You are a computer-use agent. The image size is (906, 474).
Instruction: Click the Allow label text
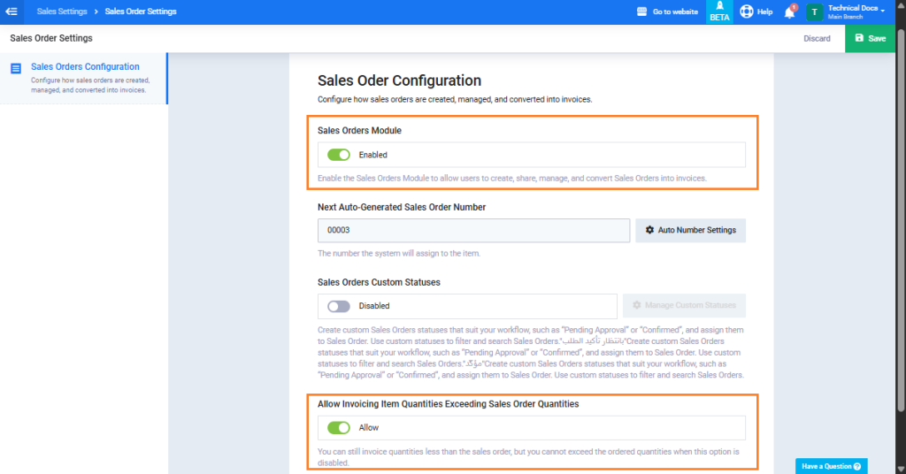(x=369, y=428)
